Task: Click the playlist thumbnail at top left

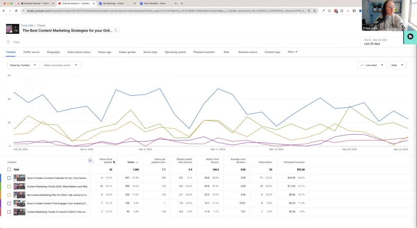Action: [x=13, y=29]
